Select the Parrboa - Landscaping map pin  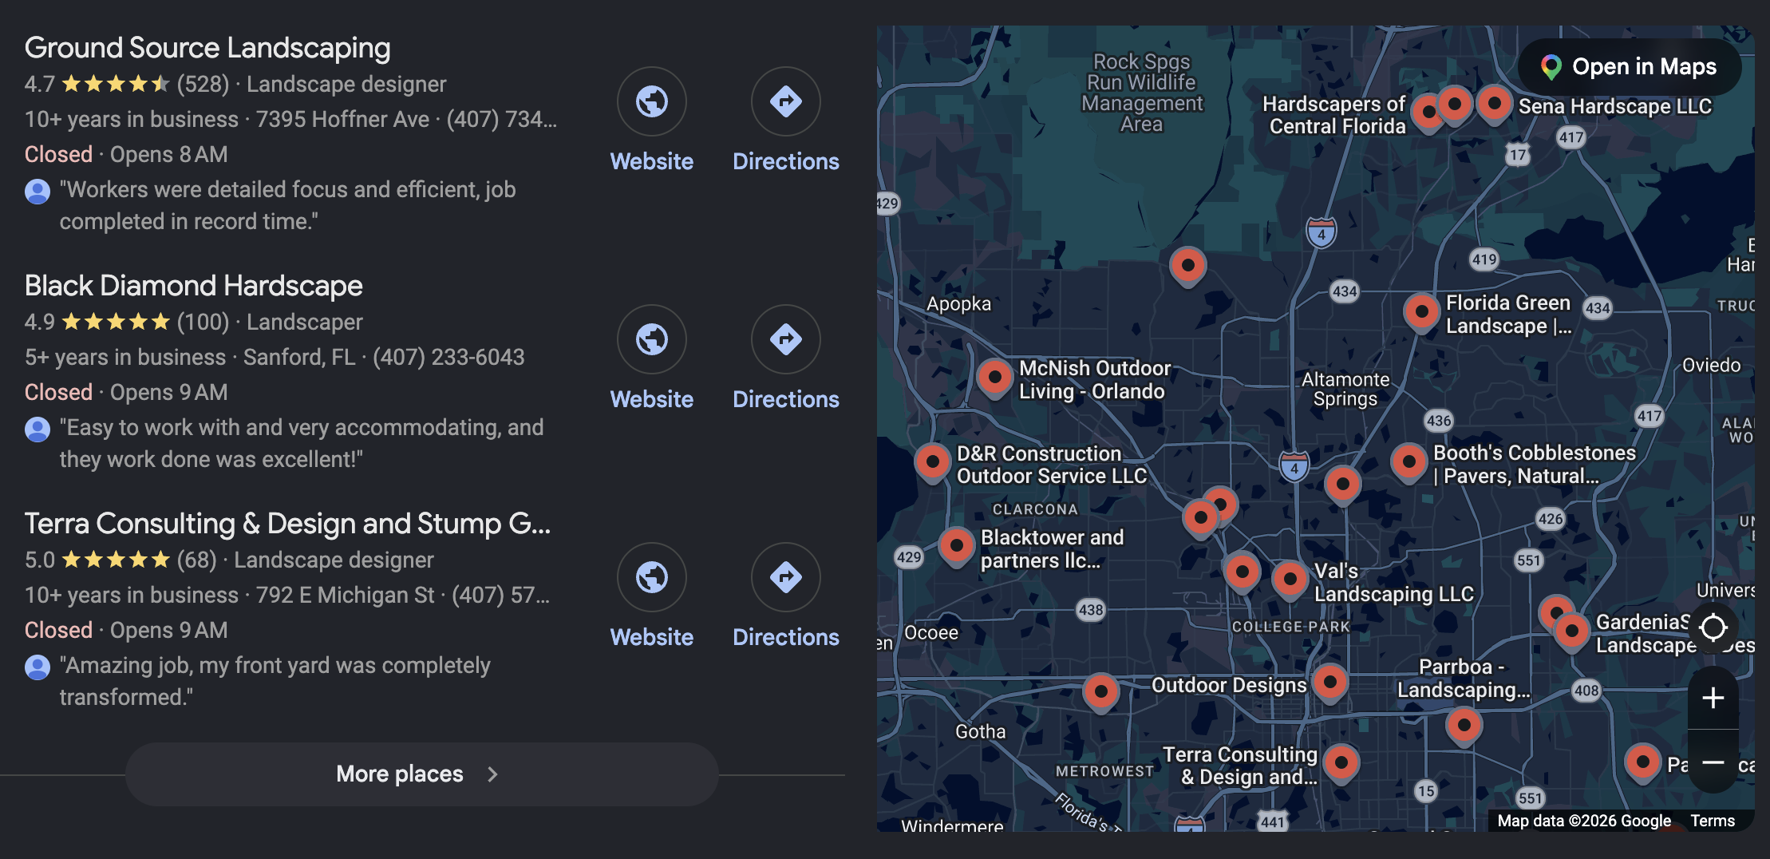point(1464,726)
